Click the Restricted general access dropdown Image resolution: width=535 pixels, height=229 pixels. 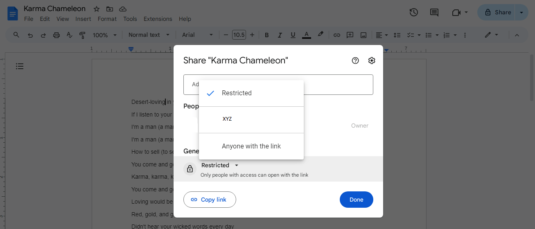point(220,165)
